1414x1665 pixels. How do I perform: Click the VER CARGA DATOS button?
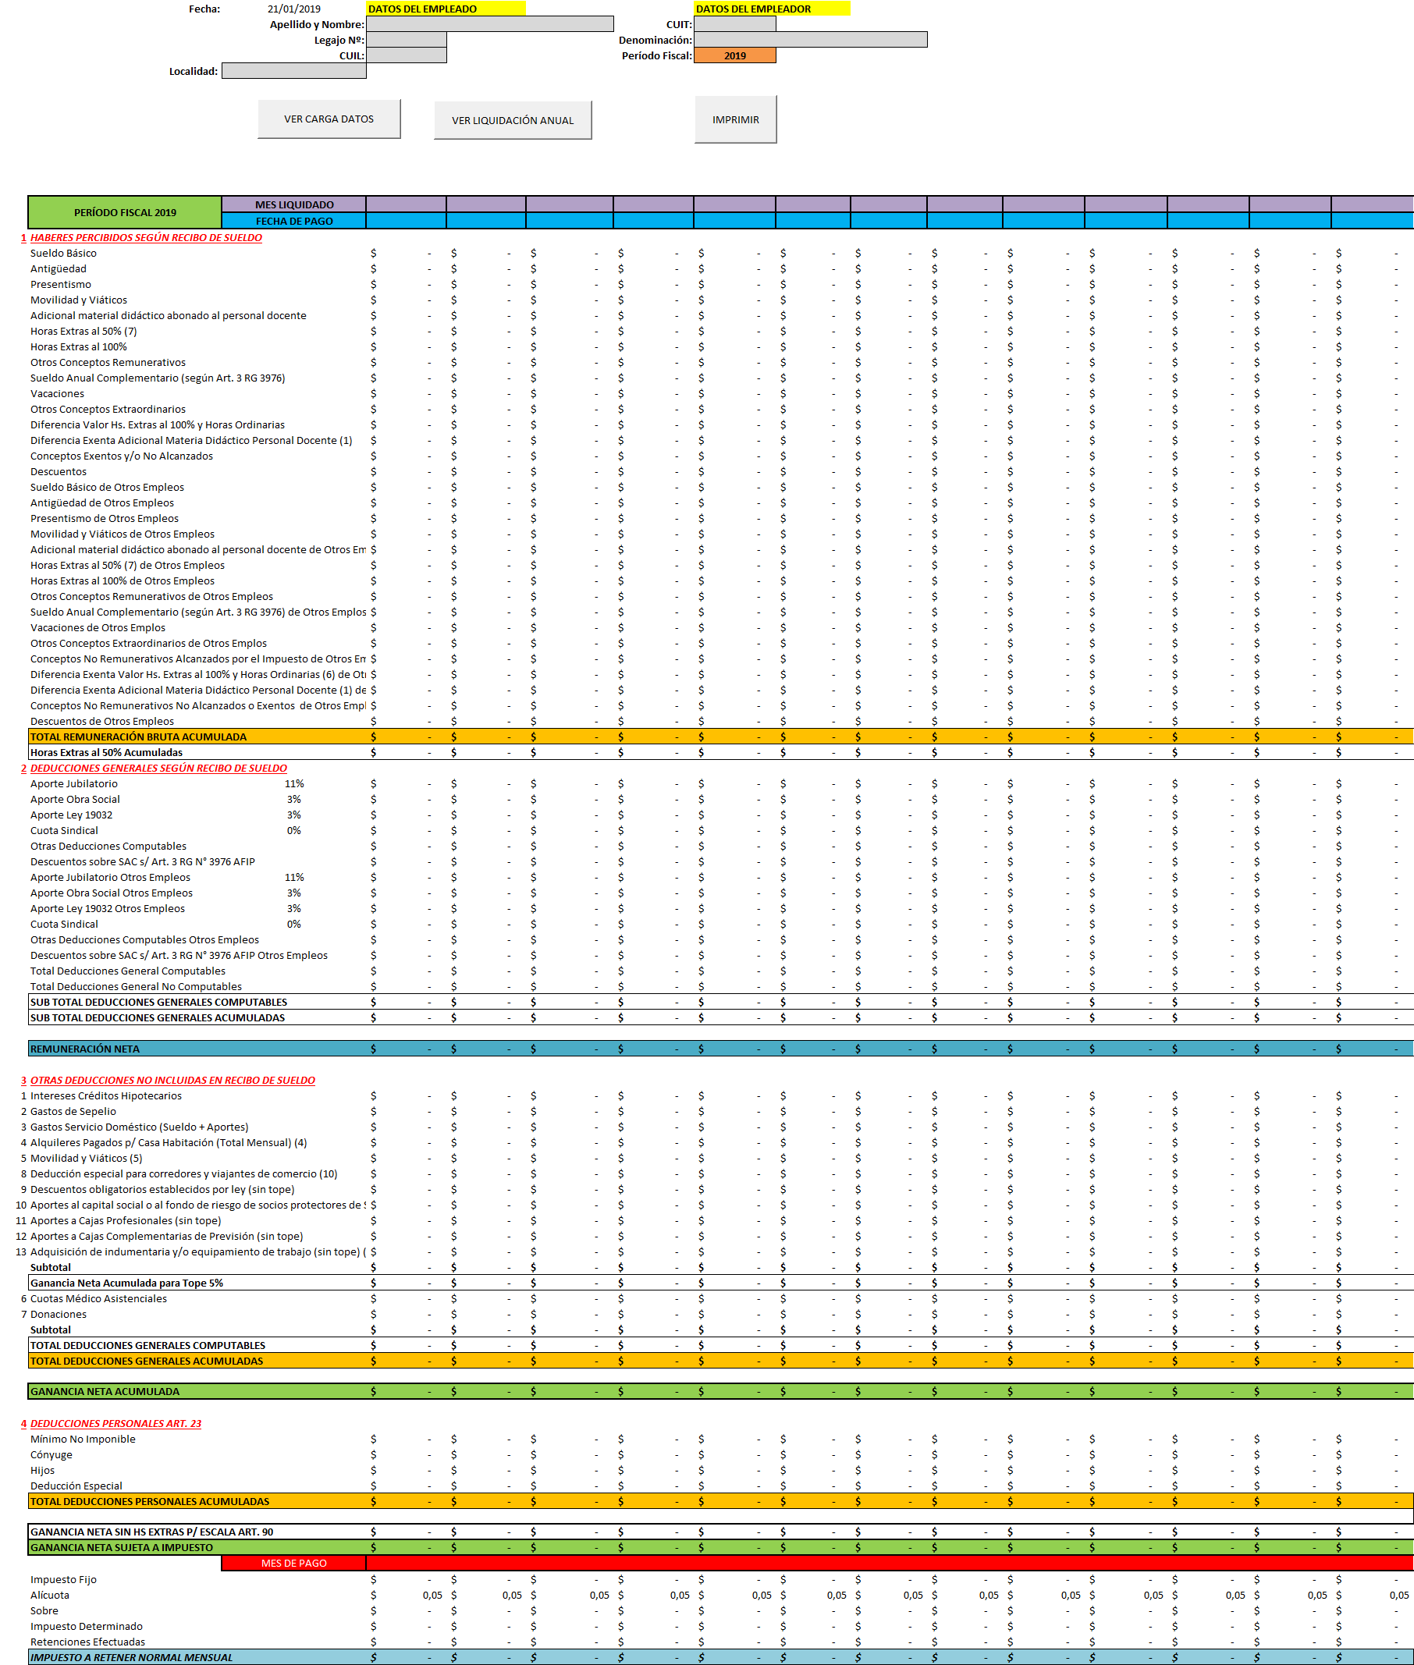pos(329,119)
